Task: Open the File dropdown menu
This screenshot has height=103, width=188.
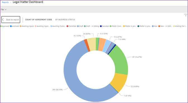Action: (x=3, y=9)
